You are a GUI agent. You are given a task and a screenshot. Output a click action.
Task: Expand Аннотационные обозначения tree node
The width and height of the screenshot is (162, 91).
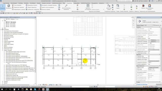(x=3, y=31)
